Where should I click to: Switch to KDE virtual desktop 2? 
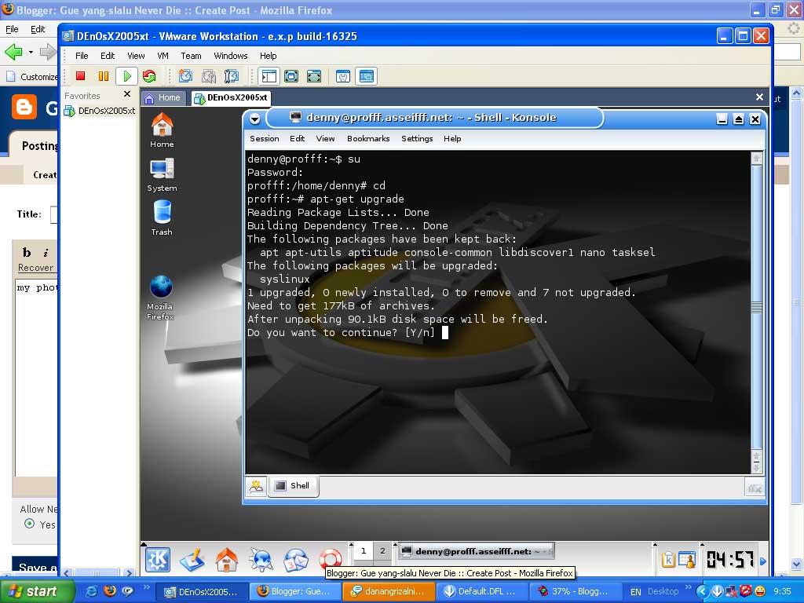point(382,550)
